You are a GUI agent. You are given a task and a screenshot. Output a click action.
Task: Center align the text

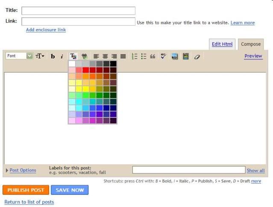point(105,56)
